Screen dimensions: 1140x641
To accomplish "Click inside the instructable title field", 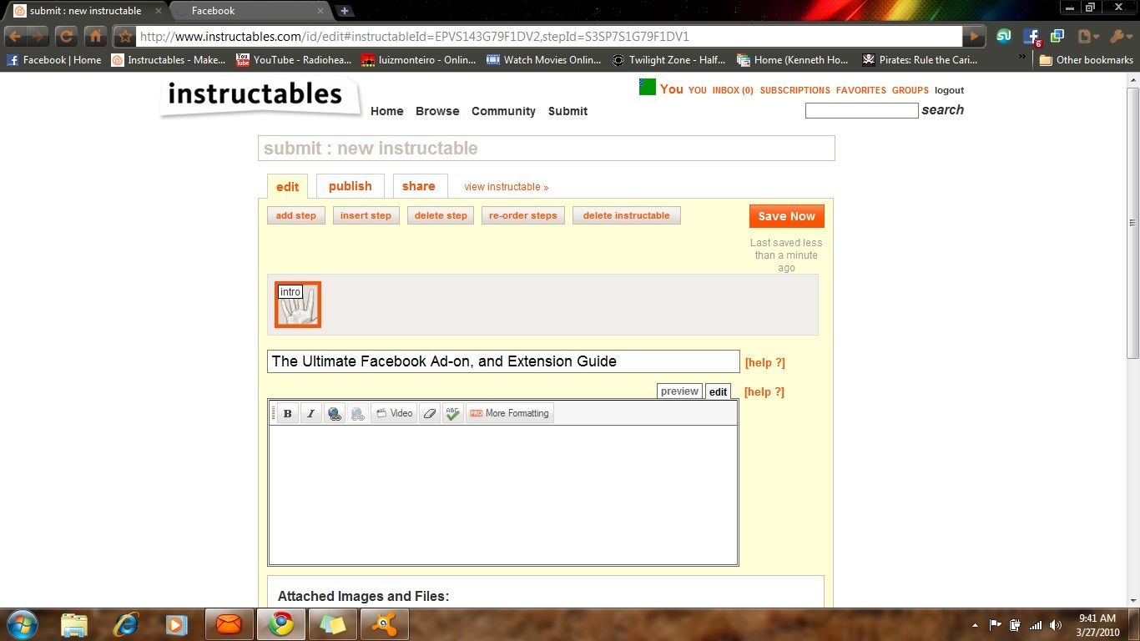I will tap(502, 361).
